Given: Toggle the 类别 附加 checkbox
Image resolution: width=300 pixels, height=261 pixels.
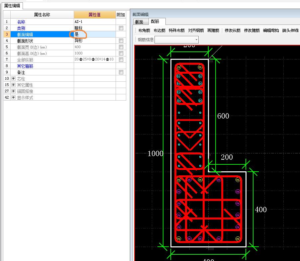Looking at the screenshot, I should tap(121, 28).
